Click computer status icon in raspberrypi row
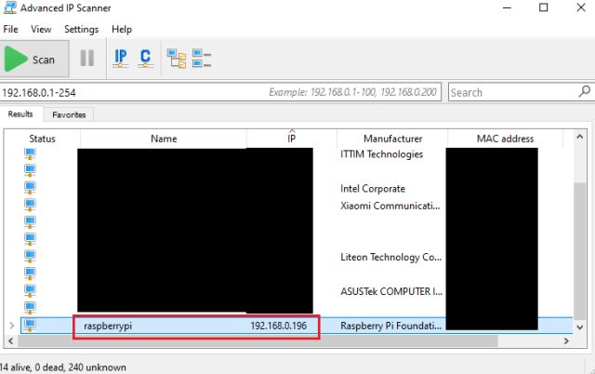The width and height of the screenshot is (595, 374). click(30, 326)
